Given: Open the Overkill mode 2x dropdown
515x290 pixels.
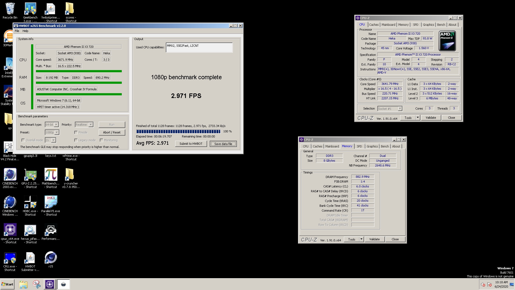Looking at the screenshot, I should [50, 140].
